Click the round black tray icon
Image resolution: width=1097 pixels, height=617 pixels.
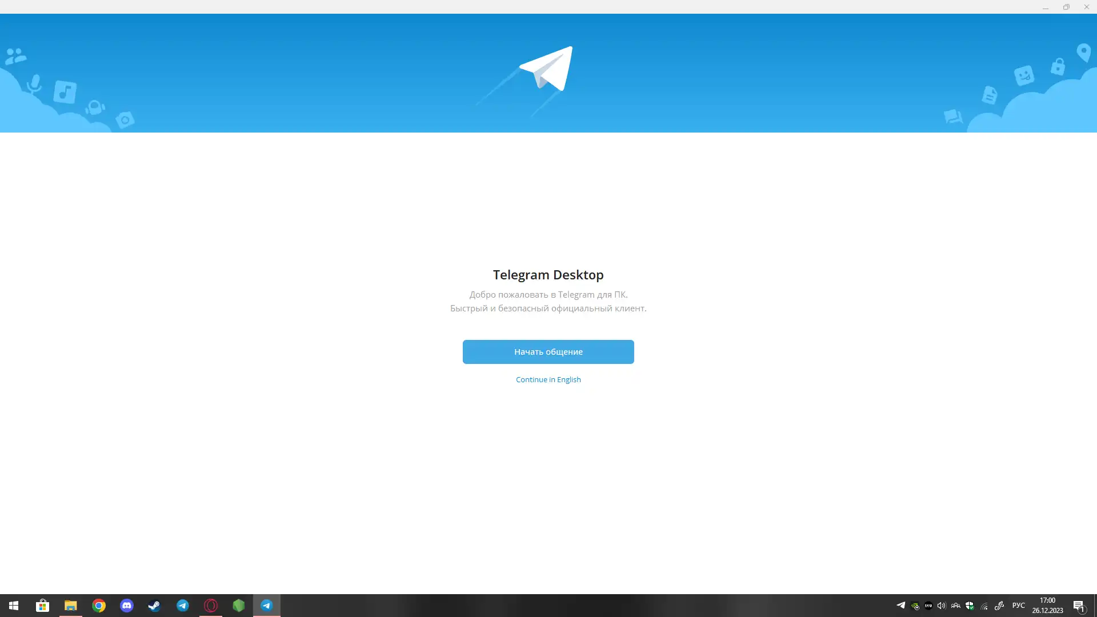point(928,606)
